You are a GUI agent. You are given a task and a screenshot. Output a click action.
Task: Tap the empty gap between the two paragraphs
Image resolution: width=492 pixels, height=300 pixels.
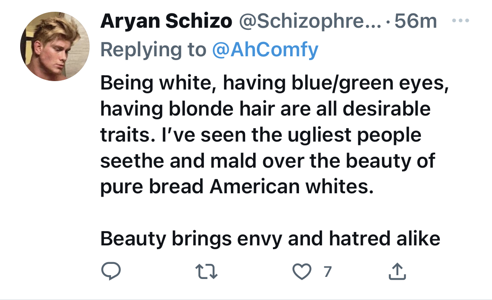coord(270,213)
